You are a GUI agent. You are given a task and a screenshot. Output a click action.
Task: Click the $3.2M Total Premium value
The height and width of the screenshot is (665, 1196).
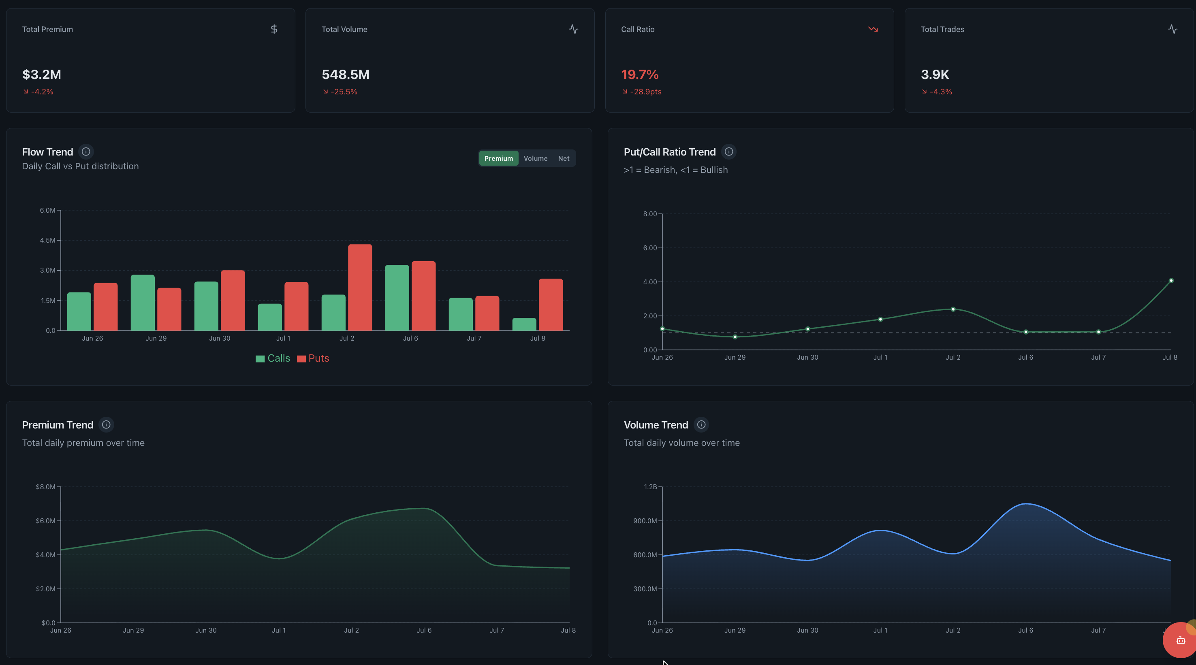pyautogui.click(x=42, y=74)
